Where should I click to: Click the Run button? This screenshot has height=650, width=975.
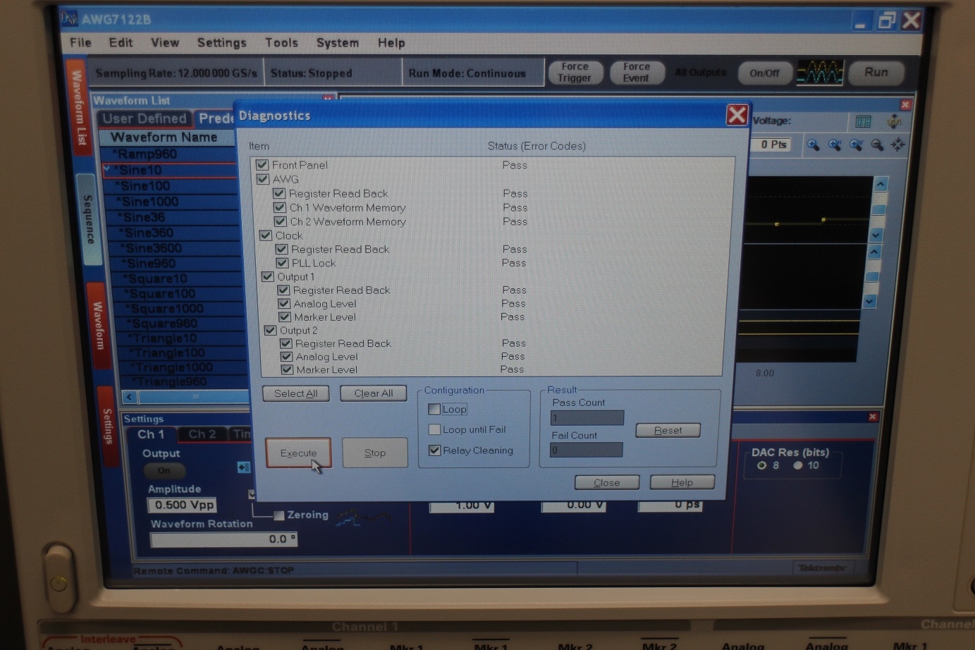(876, 72)
